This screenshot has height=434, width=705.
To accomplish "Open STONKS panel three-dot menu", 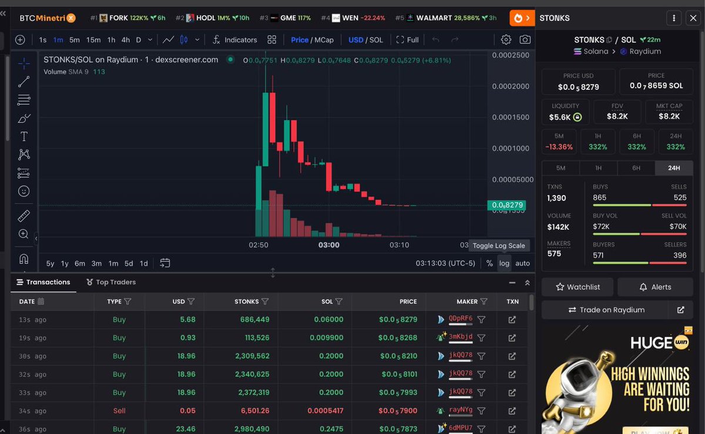I will pyautogui.click(x=674, y=18).
